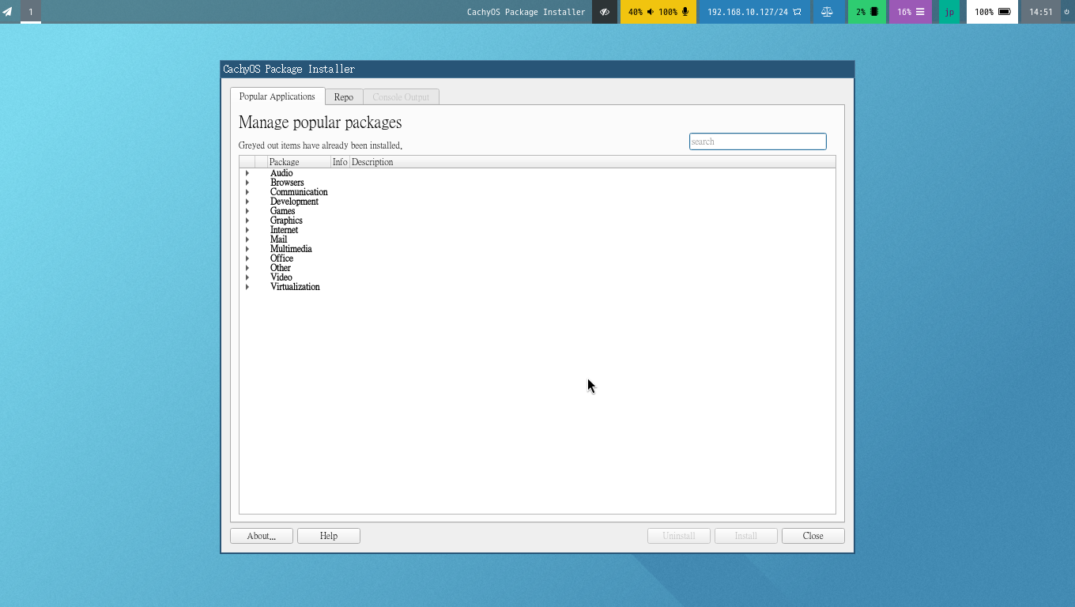Click the Package column header

click(299, 162)
